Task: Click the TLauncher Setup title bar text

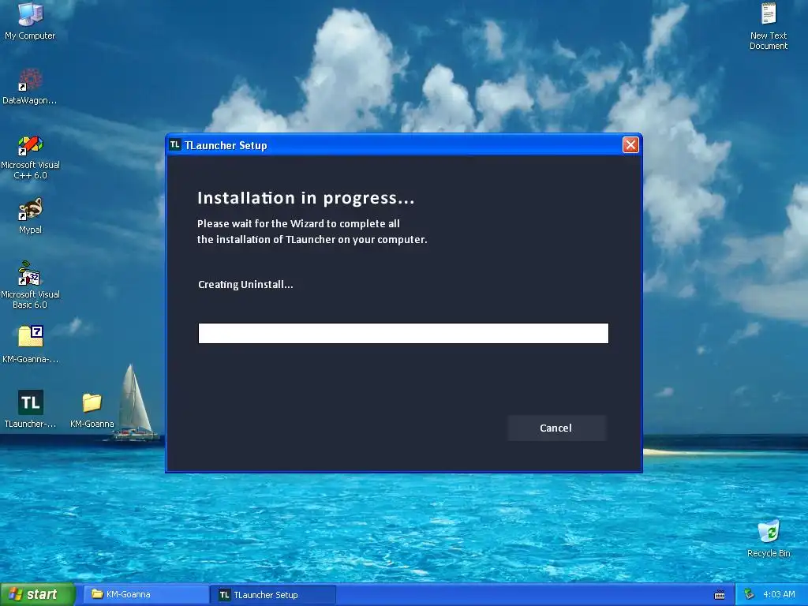Action: point(226,145)
